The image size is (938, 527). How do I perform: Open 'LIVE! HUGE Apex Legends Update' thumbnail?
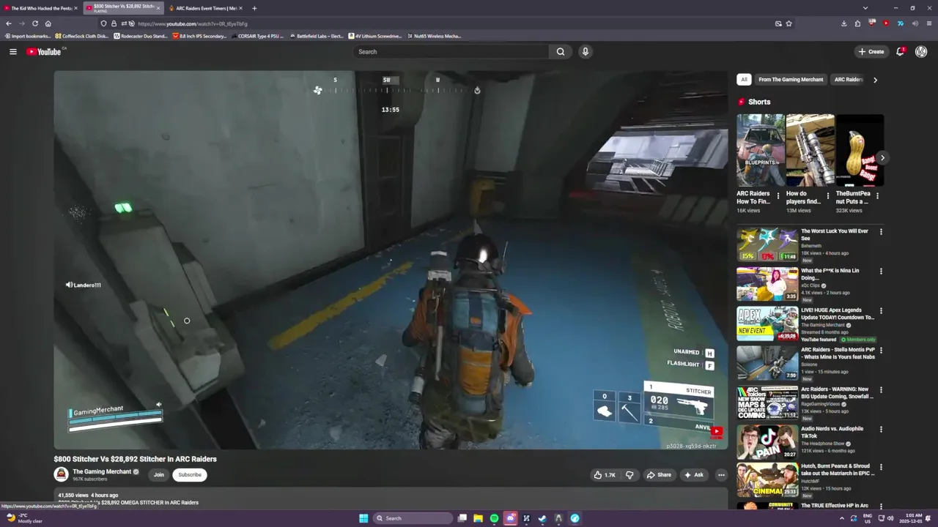[767, 324]
